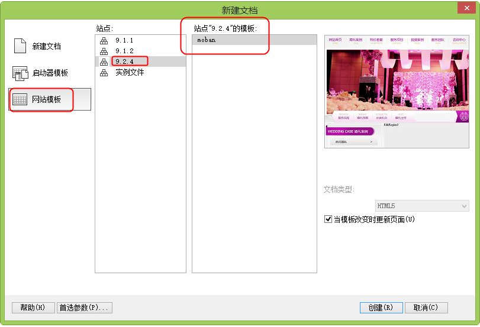Choose the 实例文件 site label

coord(130,72)
